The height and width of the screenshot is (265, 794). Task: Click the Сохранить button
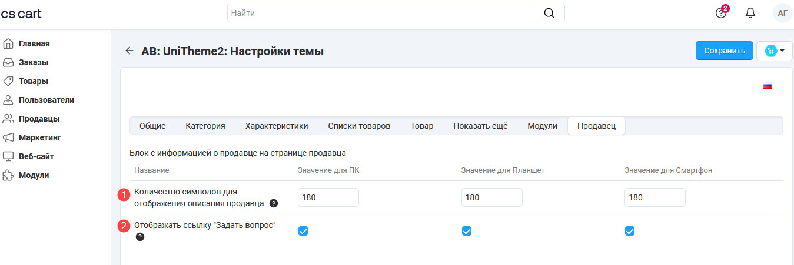(725, 51)
